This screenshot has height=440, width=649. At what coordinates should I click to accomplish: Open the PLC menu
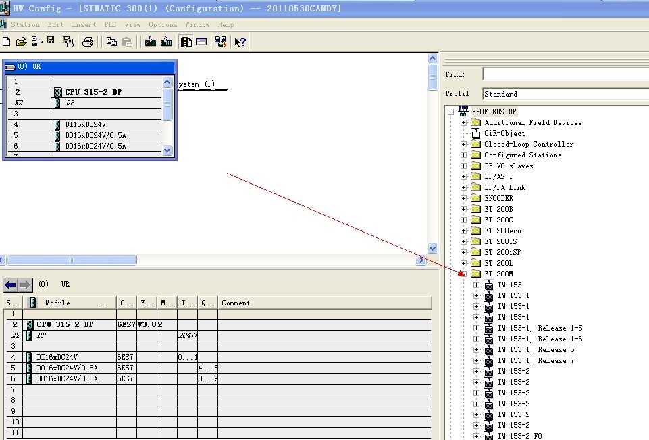110,24
